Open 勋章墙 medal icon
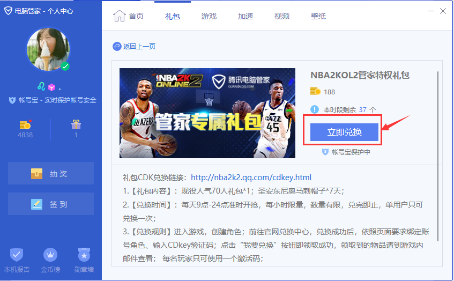 point(84,255)
